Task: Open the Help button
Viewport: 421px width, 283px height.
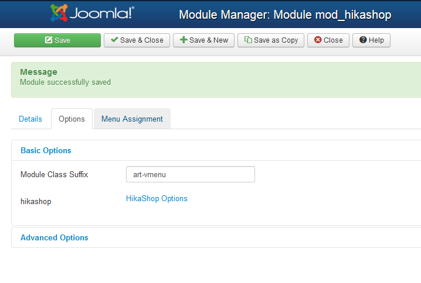Action: [x=371, y=40]
